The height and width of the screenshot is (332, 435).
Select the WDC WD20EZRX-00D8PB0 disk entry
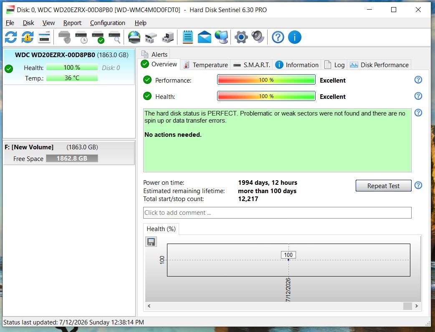69,66
